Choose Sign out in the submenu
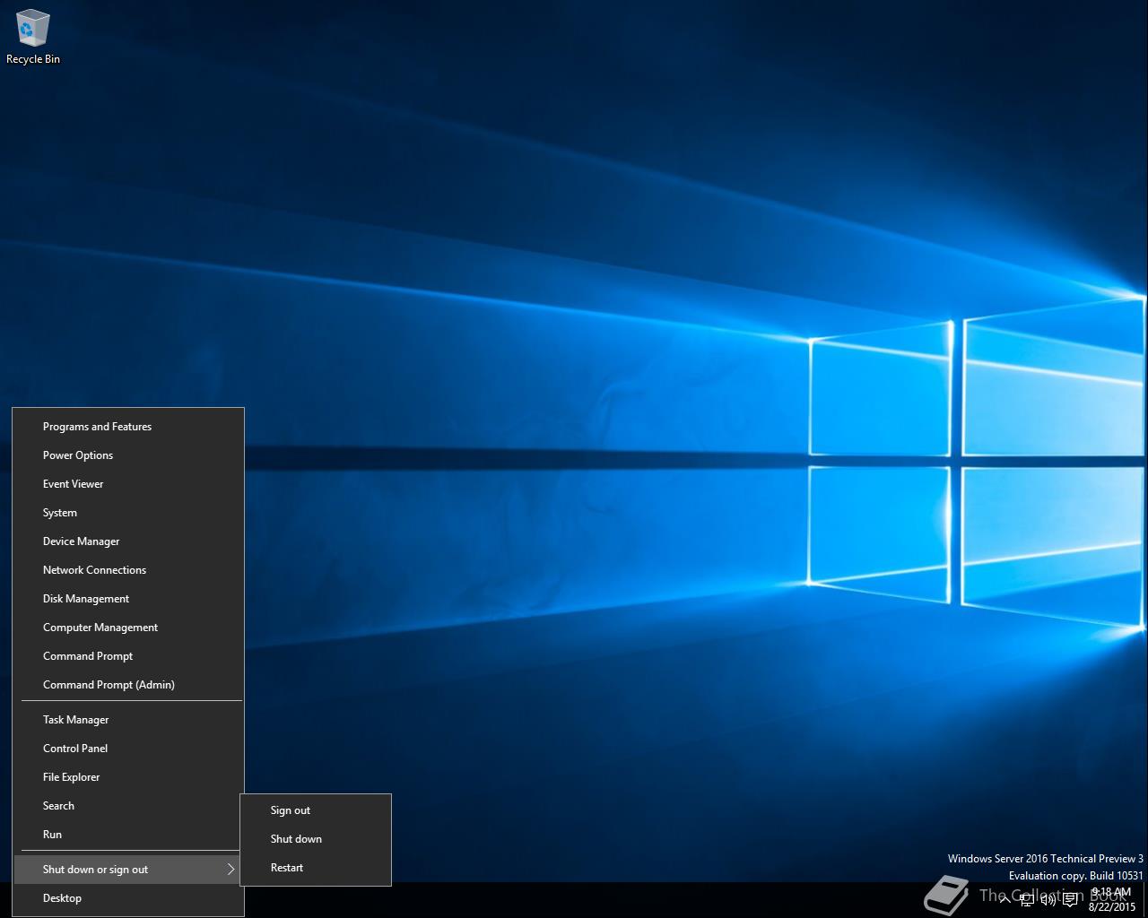The width and height of the screenshot is (1148, 918). click(316, 810)
